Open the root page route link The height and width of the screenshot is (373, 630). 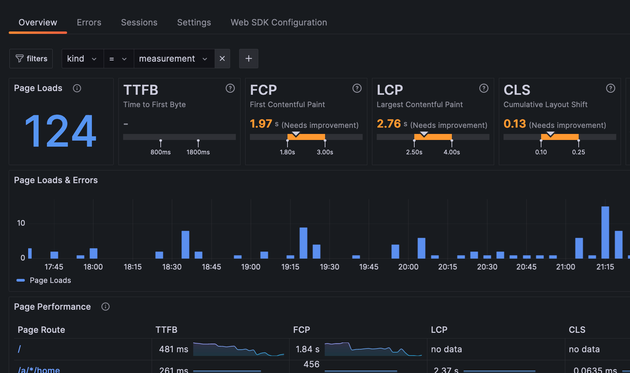point(19,349)
